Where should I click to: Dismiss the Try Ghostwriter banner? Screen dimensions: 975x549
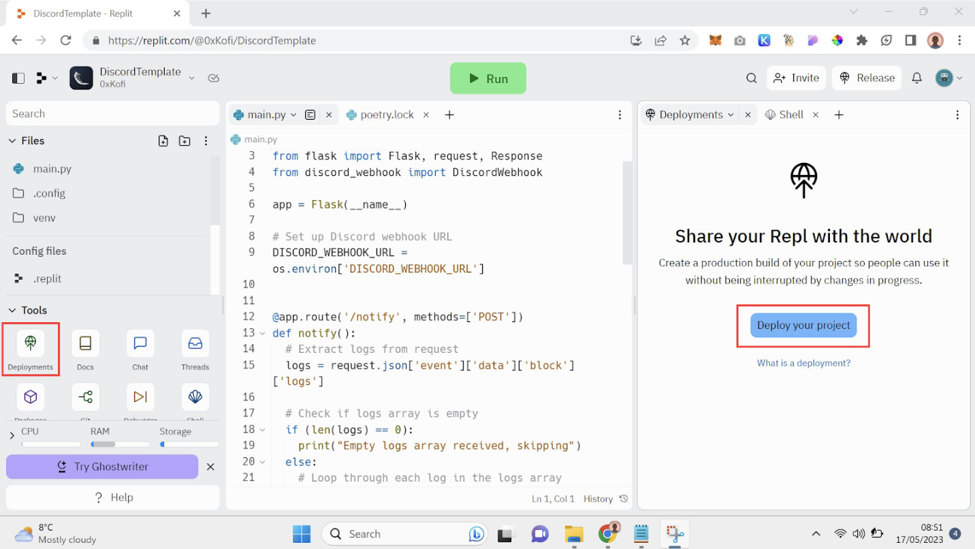click(210, 467)
